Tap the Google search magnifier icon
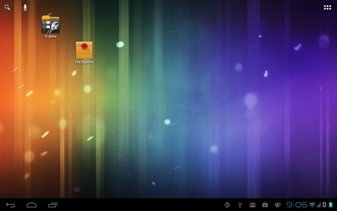 (7, 7)
